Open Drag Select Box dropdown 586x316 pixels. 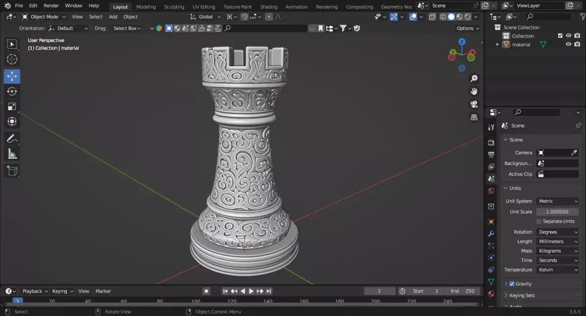pyautogui.click(x=126, y=28)
